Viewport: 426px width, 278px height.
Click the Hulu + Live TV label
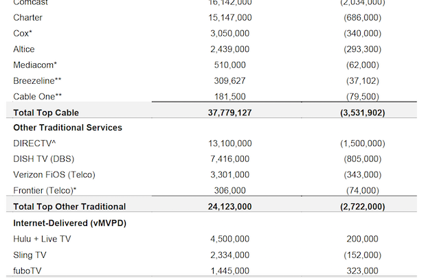42,239
